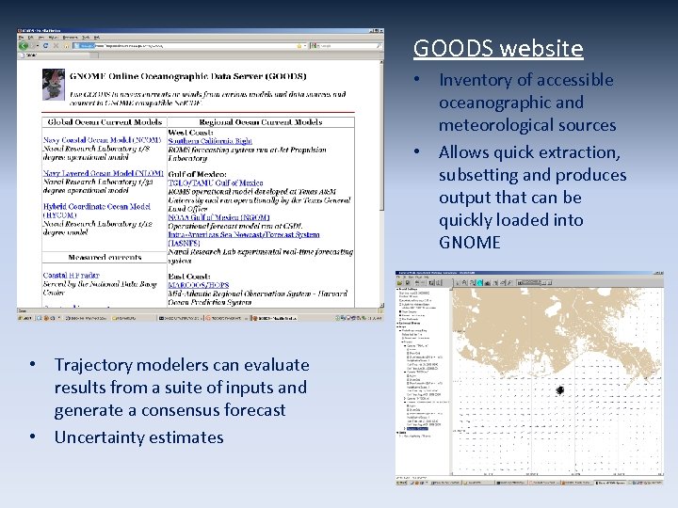
Task: Open the Navy Coastal Ocean Model (NCOM) link
Action: [x=102, y=140]
